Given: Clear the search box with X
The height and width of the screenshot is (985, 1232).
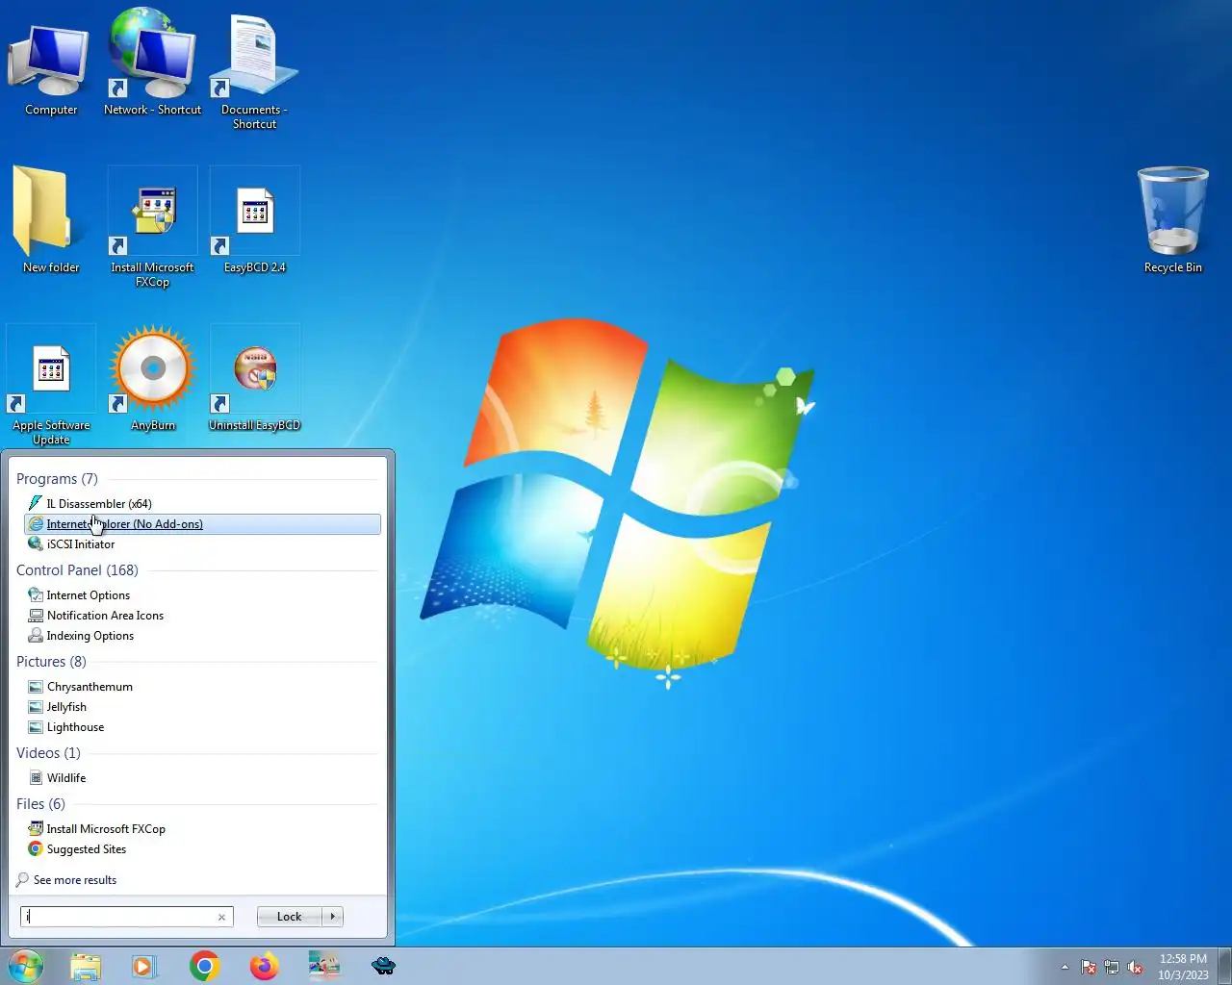Looking at the screenshot, I should 221,917.
